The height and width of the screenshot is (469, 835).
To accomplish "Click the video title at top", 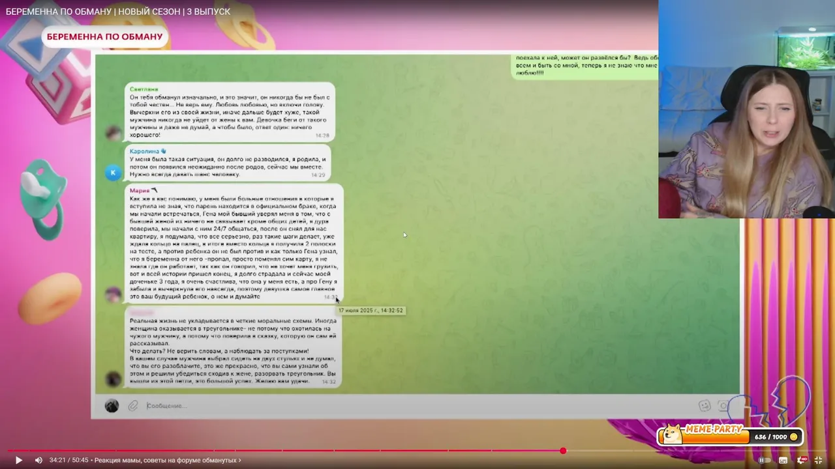I will tap(118, 12).
